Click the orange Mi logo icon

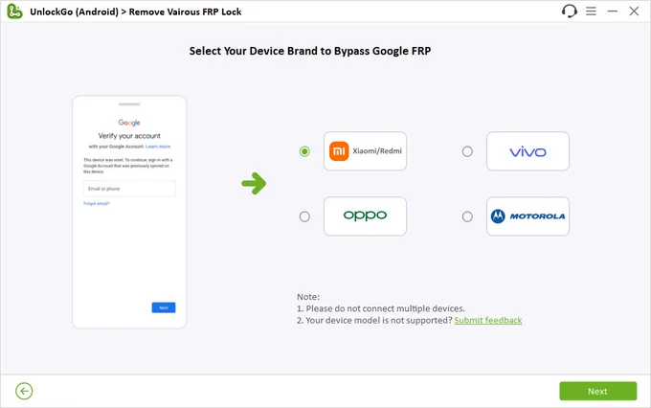pos(339,151)
